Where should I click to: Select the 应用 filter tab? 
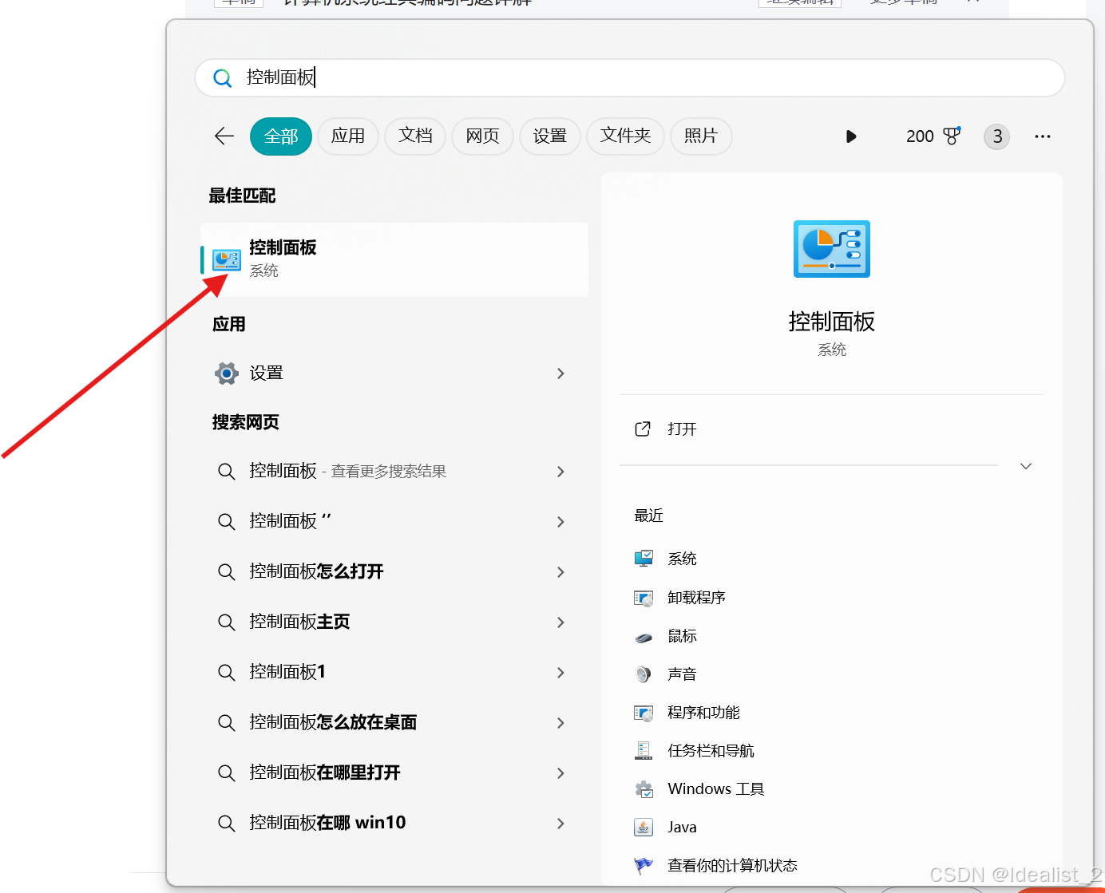pyautogui.click(x=348, y=136)
